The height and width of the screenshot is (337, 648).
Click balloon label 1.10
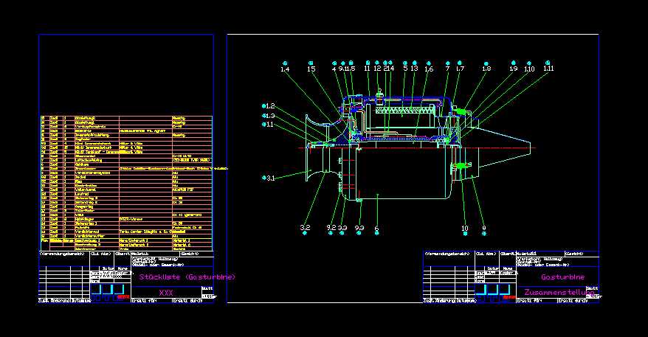[x=529, y=69]
